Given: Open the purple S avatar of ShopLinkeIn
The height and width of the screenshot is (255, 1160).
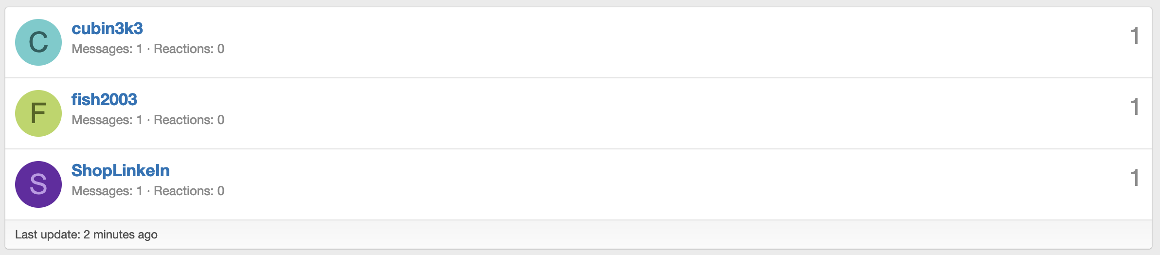Looking at the screenshot, I should click(x=38, y=184).
